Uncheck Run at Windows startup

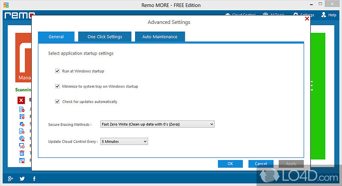(x=57, y=71)
